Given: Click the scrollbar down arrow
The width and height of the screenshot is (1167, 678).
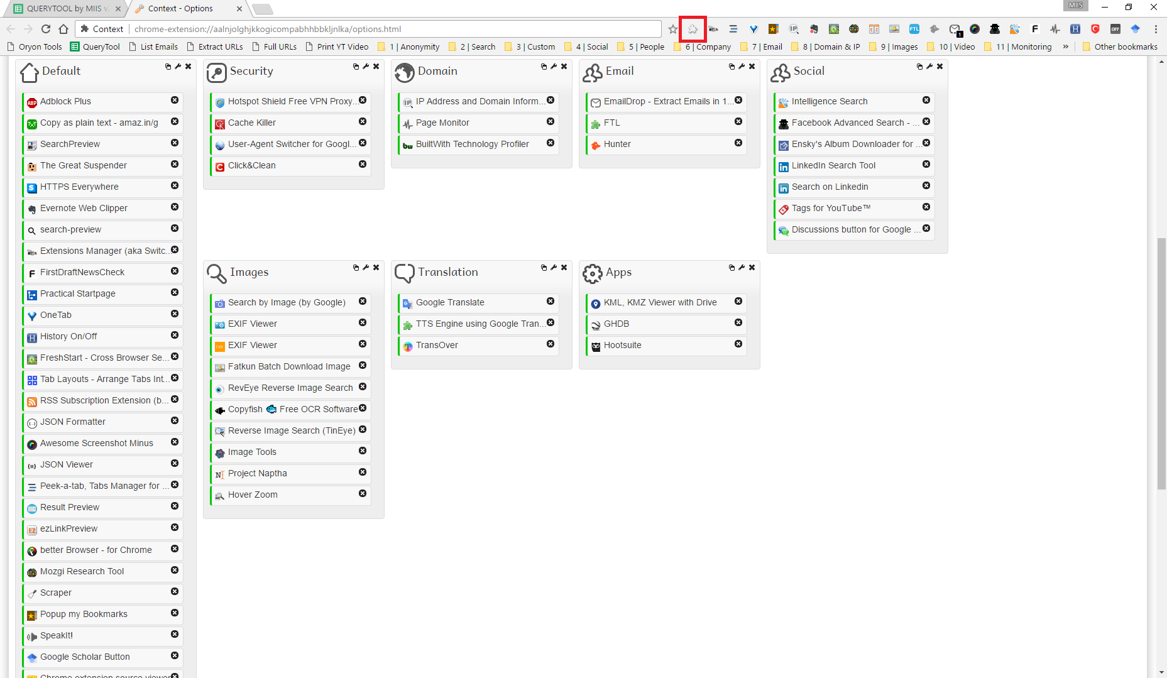Looking at the screenshot, I should tap(1161, 672).
